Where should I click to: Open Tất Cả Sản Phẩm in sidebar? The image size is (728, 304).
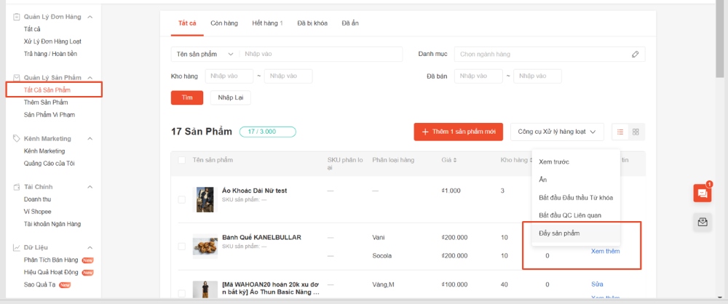[47, 90]
